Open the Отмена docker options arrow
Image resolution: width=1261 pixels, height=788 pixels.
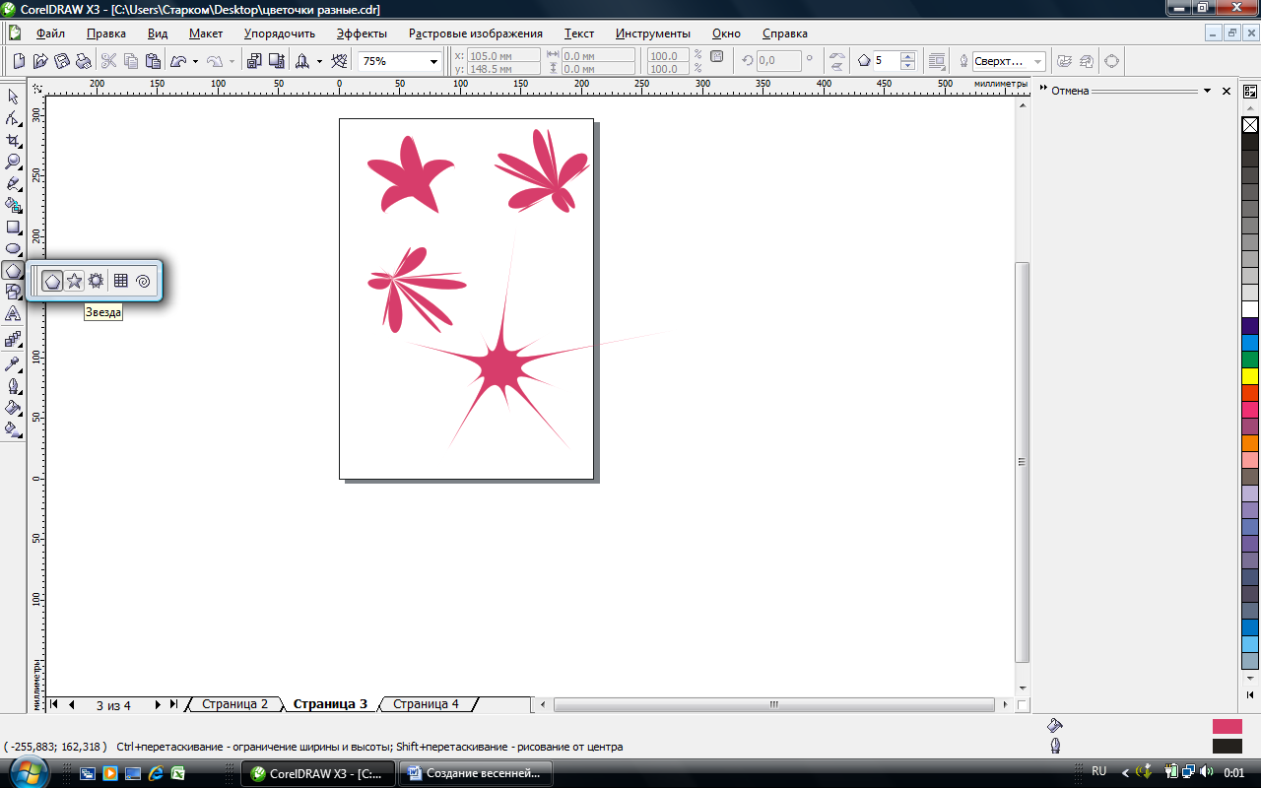coord(1207,91)
